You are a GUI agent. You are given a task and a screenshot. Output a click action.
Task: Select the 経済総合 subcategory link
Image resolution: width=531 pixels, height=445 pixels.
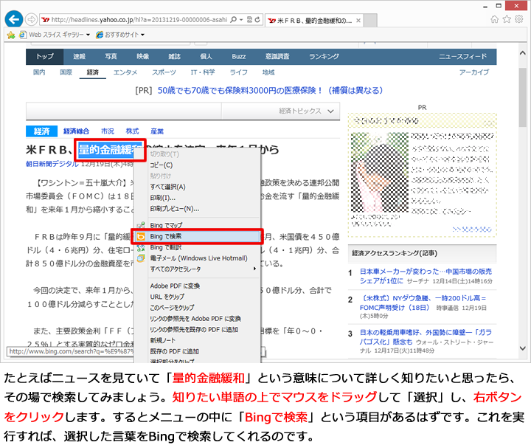coord(76,131)
